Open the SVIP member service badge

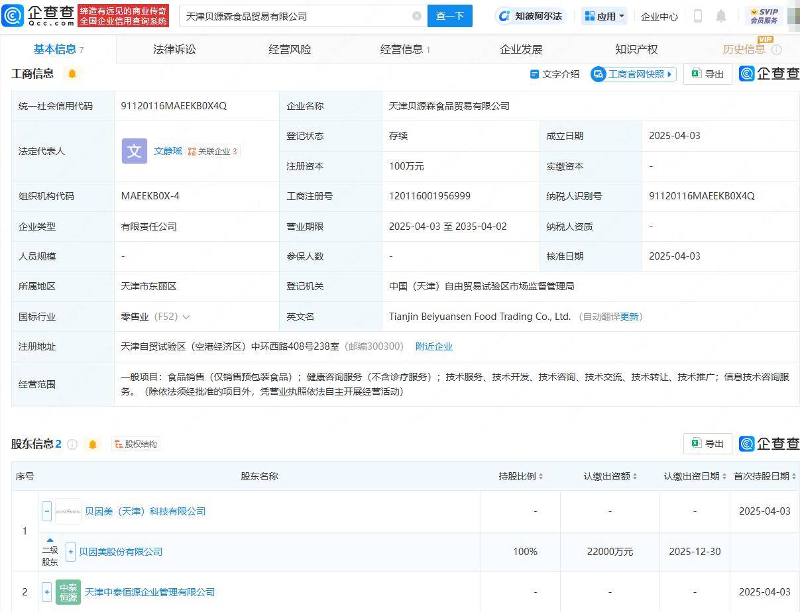pos(764,16)
